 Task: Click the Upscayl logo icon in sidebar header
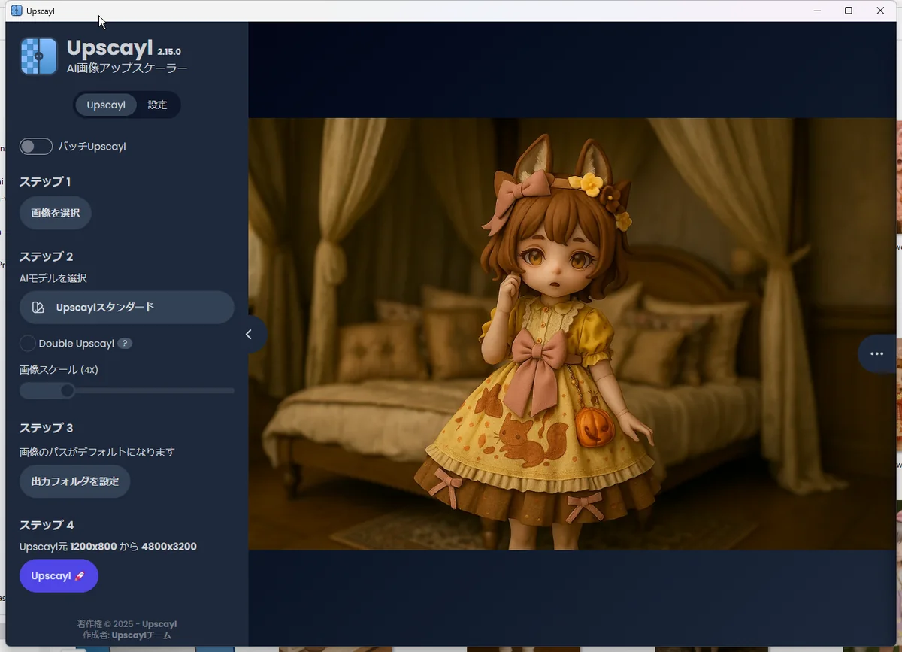click(x=39, y=56)
